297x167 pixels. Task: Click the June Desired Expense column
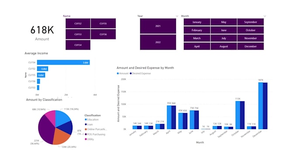coord(197,120)
